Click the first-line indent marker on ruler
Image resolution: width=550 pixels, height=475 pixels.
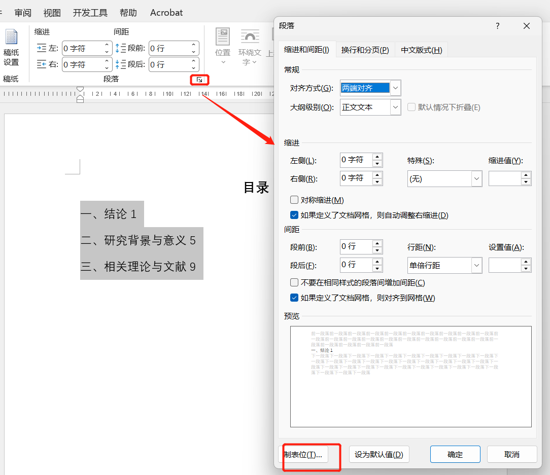point(80,89)
